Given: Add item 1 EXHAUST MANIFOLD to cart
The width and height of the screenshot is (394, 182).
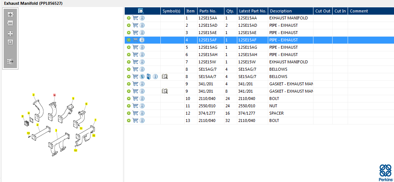Looking at the screenshot, I should coord(135,18).
